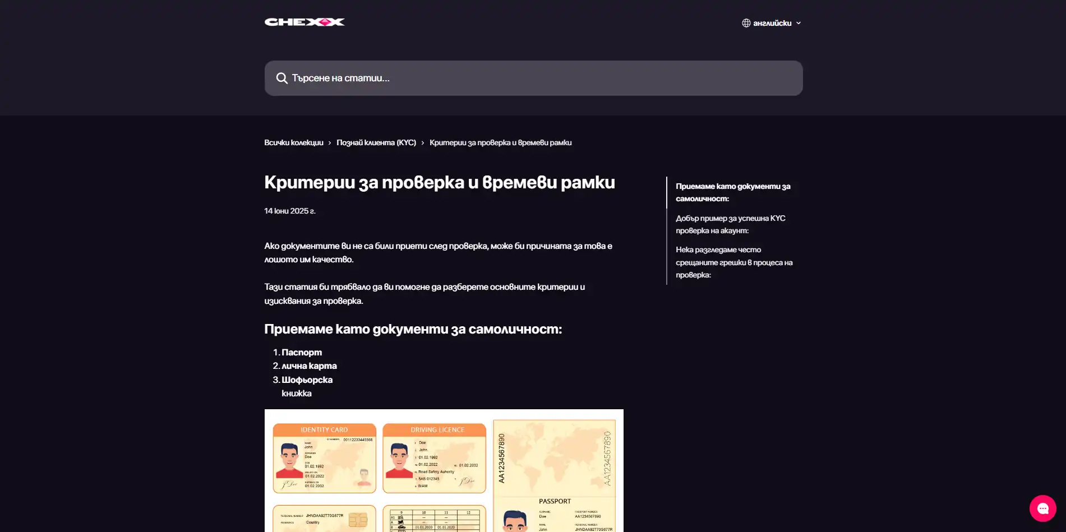Click the ID documents sample image
The image size is (1066, 532).
(444, 470)
